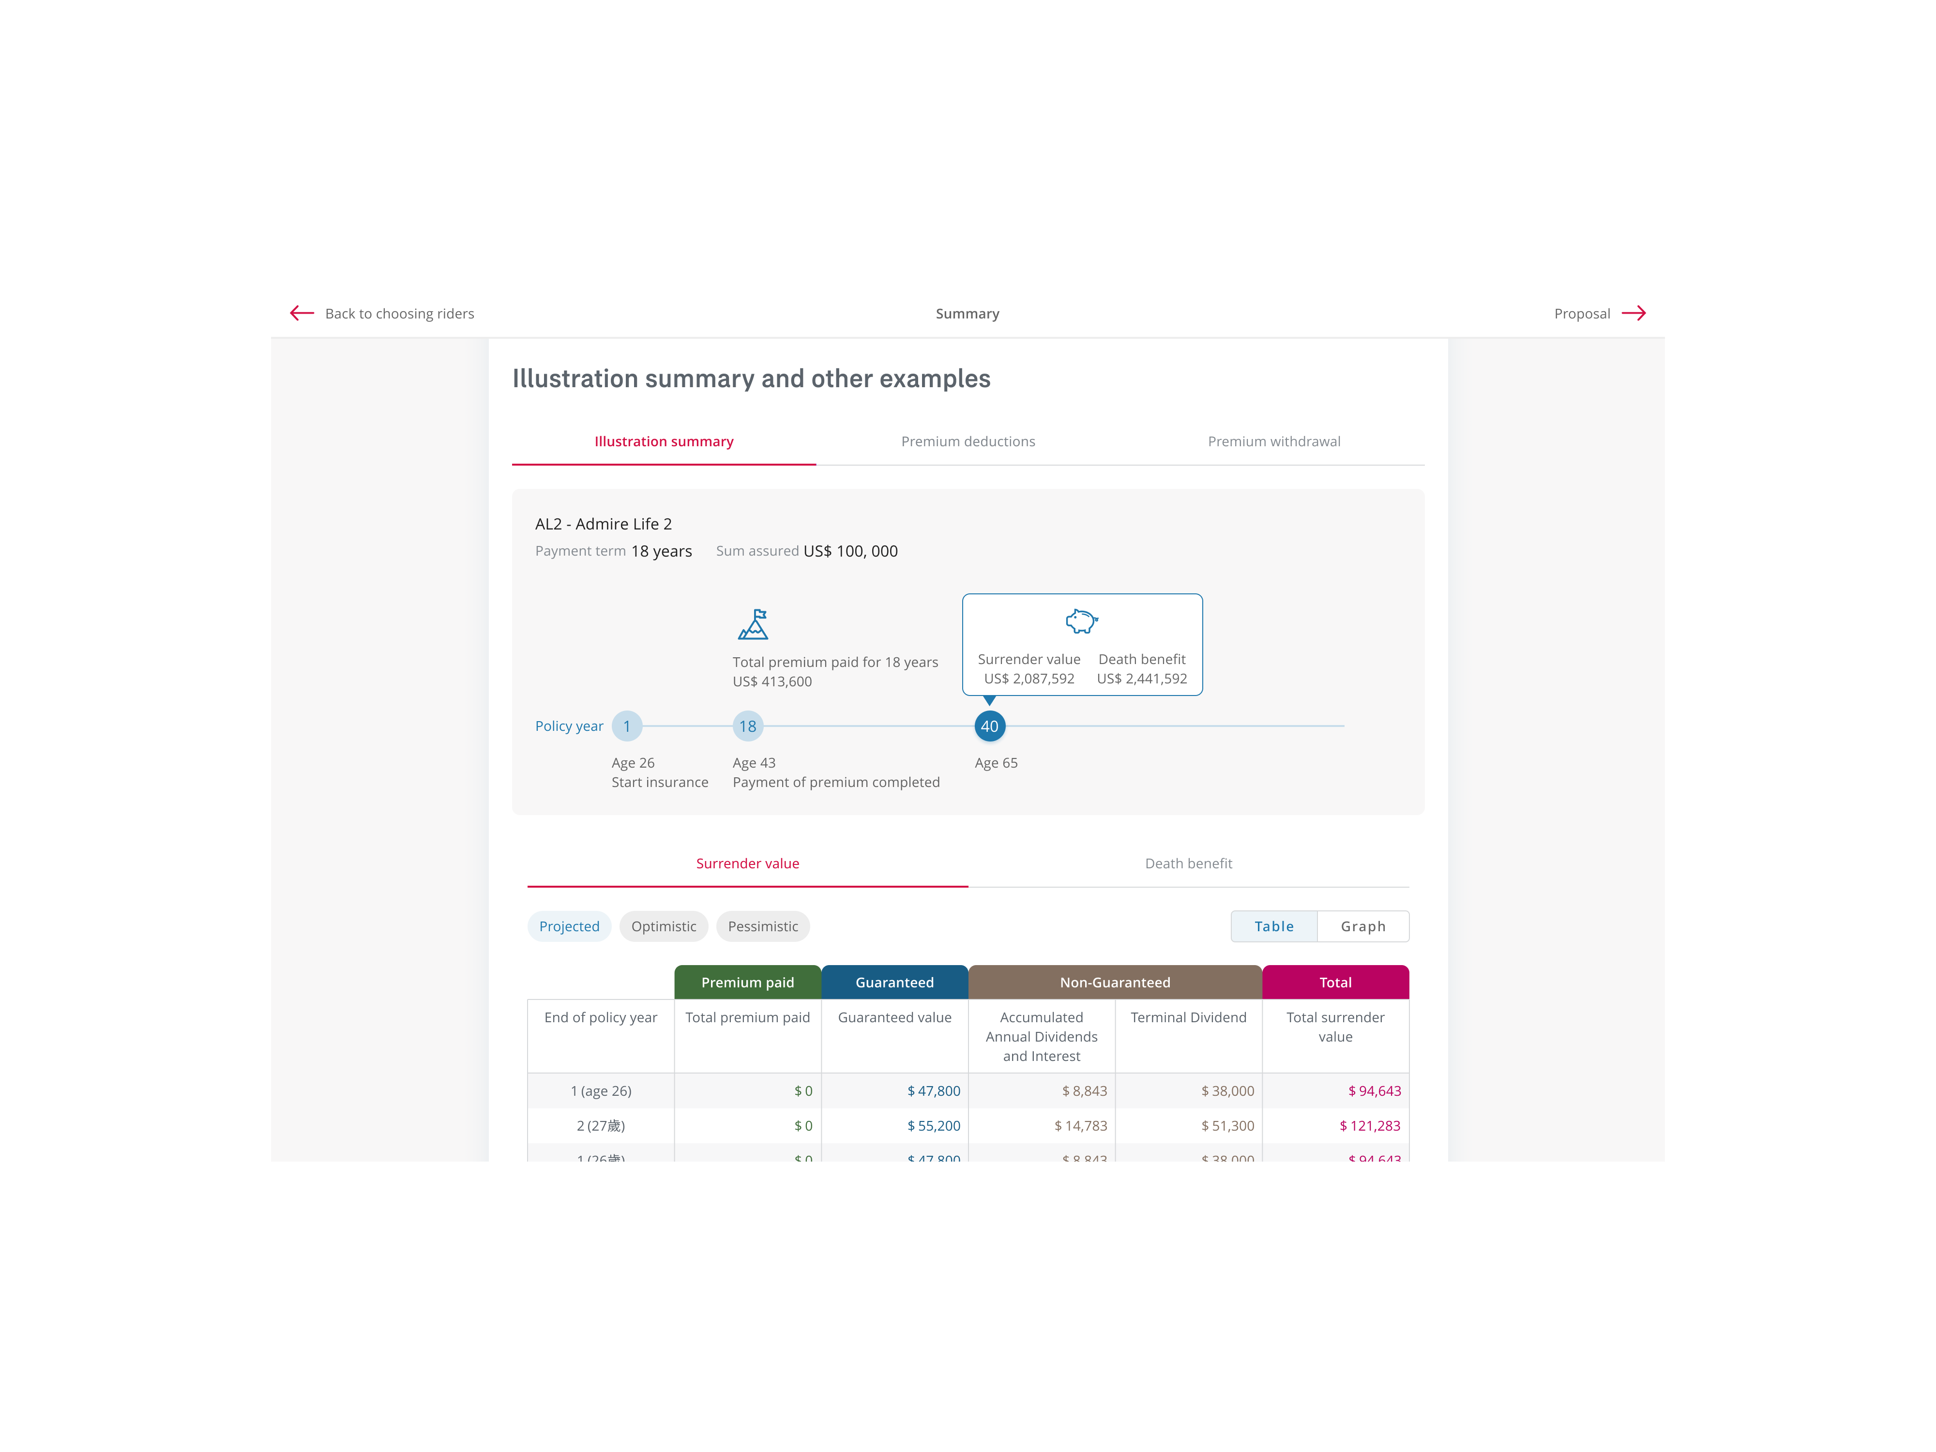Click the Sum assured US$ 100, 000 value
The width and height of the screenshot is (1936, 1452).
[851, 550]
